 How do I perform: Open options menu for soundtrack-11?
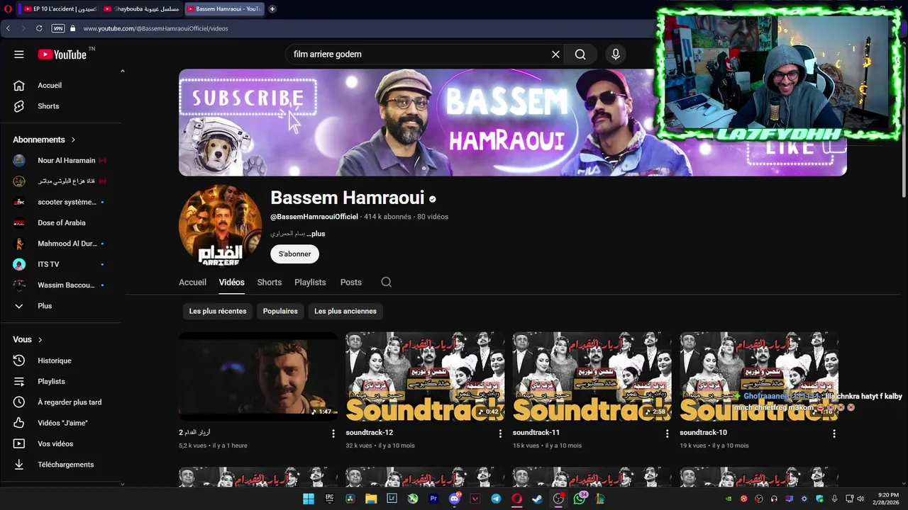(667, 433)
